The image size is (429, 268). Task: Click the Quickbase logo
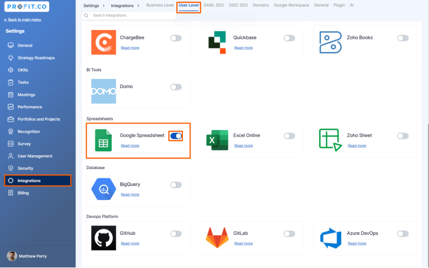(217, 42)
